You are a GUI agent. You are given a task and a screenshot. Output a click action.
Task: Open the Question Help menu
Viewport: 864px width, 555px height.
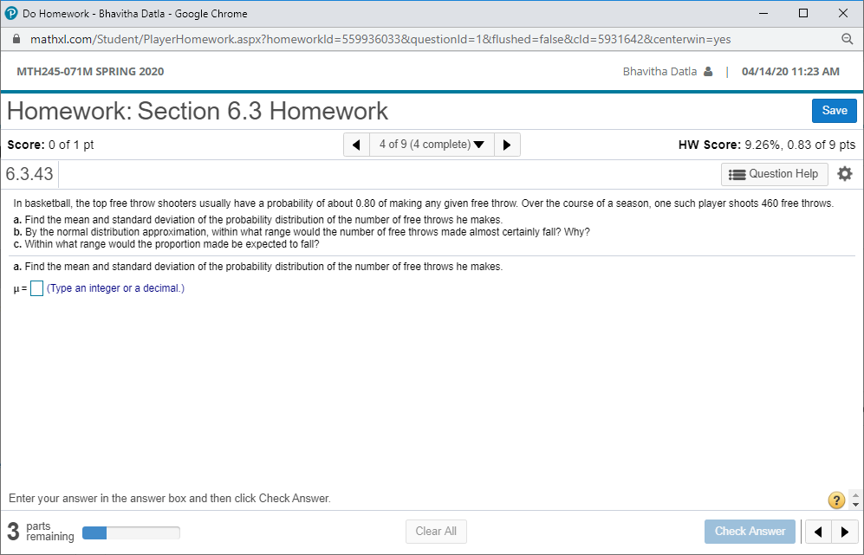pos(774,174)
